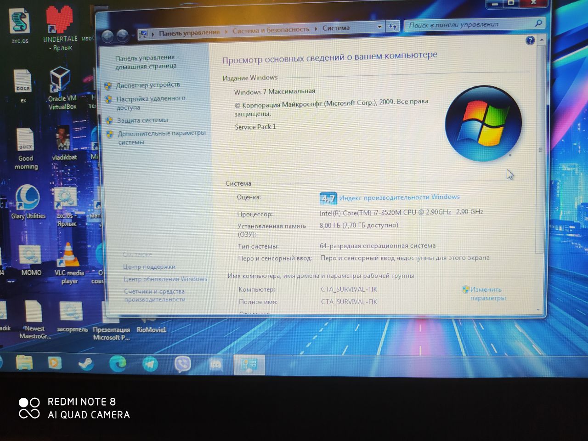The image size is (588, 441).
Task: Select Панель управления in the breadcrumb
Action: coord(189,33)
